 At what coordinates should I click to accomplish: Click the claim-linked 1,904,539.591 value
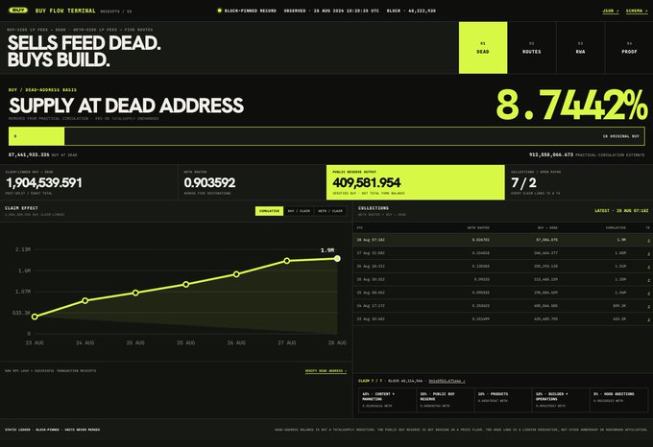(44, 183)
